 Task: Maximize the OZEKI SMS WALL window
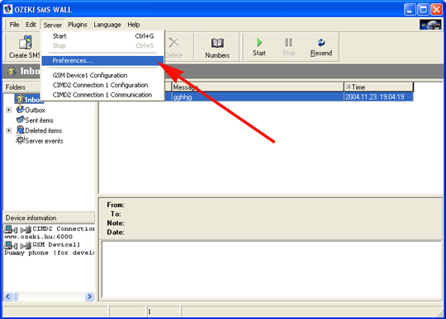423,10
